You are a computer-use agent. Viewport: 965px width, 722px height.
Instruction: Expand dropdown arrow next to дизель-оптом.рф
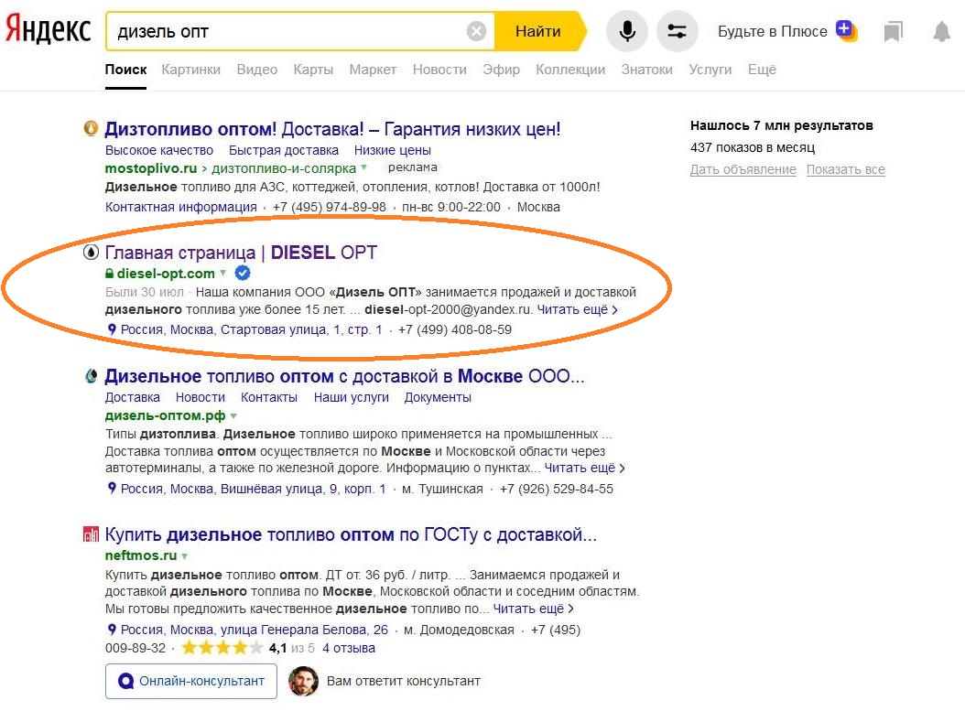pos(233,415)
